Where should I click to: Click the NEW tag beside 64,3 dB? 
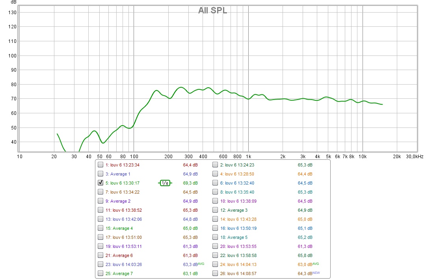point(316,273)
